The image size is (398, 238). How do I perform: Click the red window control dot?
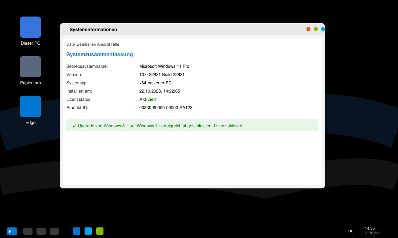pos(308,29)
